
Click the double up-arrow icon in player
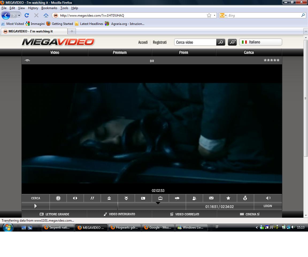[109, 198]
